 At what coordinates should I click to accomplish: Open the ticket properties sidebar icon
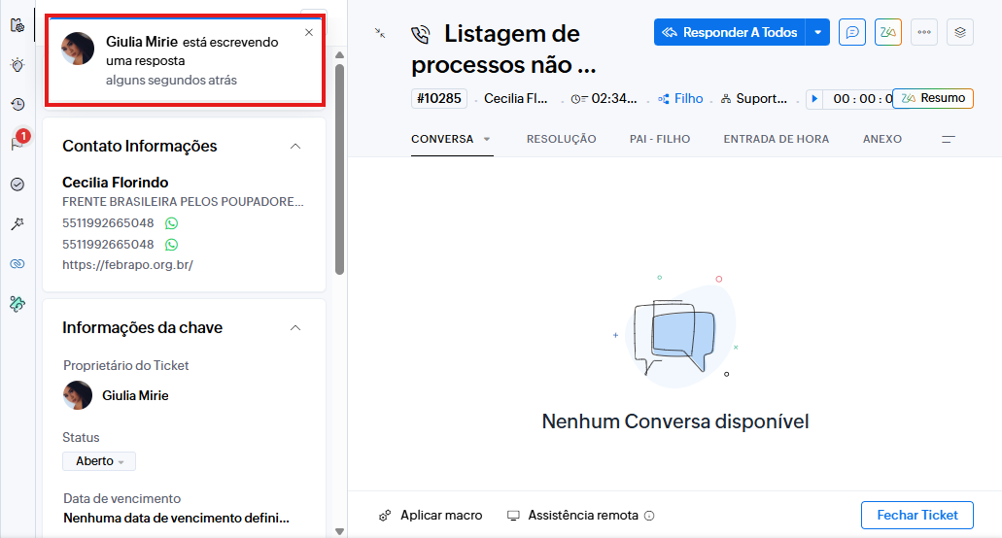coord(17,25)
